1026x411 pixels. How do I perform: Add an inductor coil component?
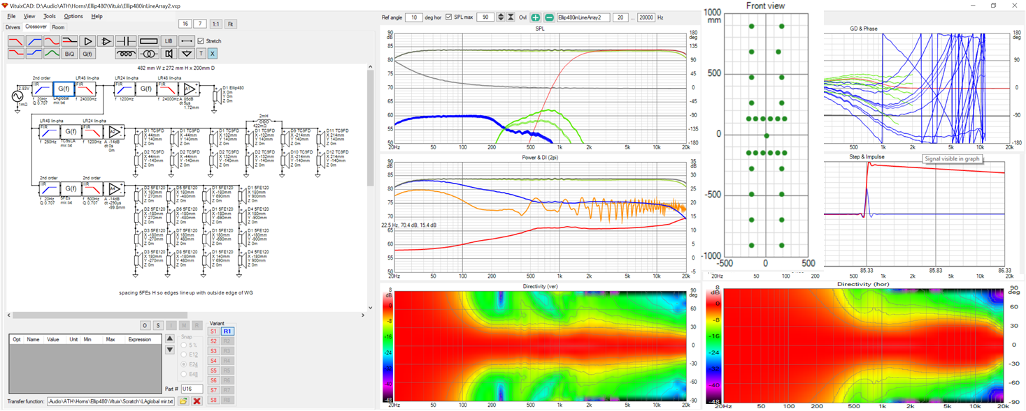126,53
